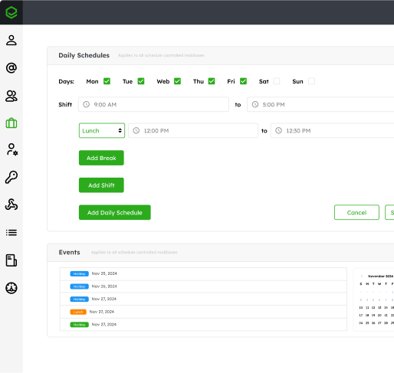Uncheck the Fri day checkbox

pyautogui.click(x=244, y=81)
